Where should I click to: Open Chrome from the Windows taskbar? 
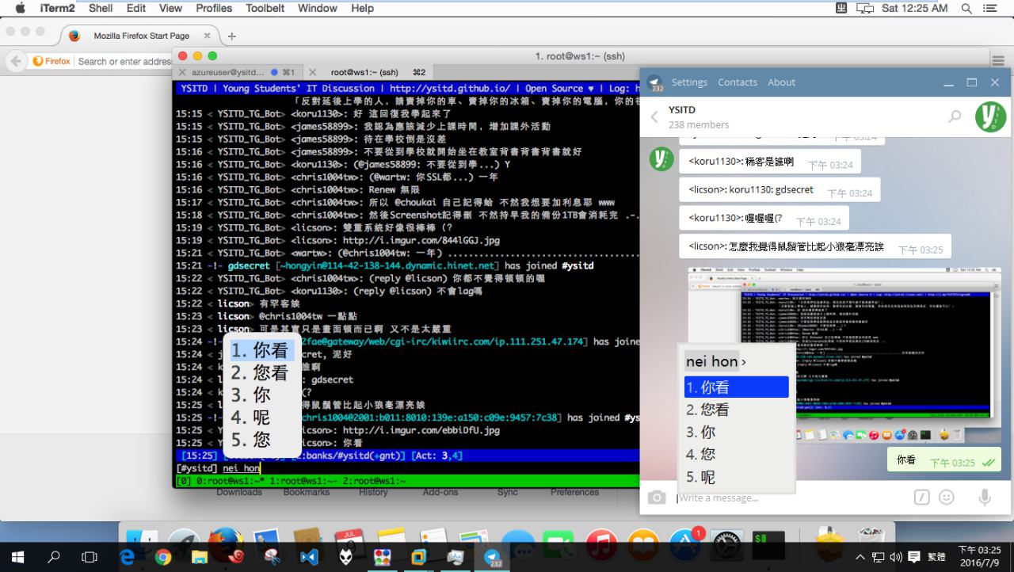pyautogui.click(x=163, y=557)
